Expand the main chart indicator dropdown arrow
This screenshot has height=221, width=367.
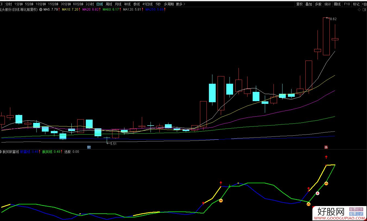pos(41,10)
